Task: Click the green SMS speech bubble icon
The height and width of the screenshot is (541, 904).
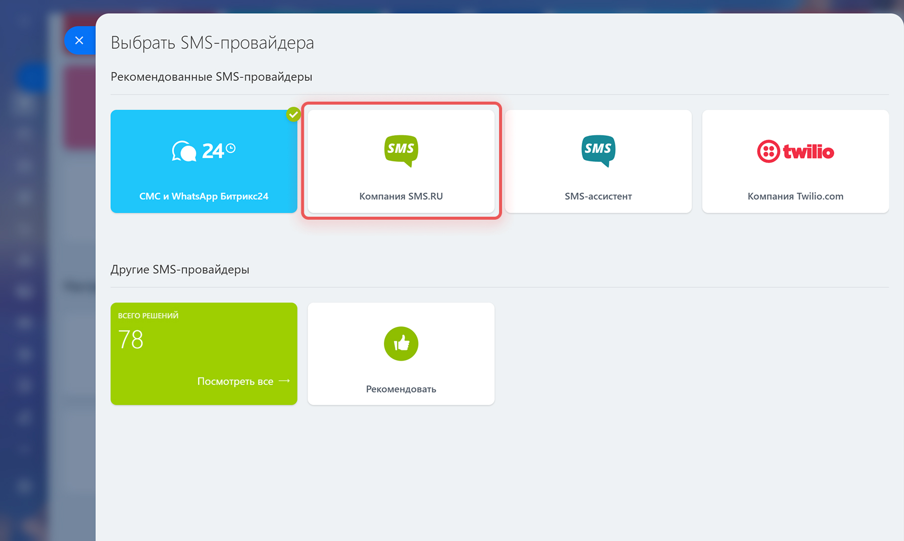Action: 401,150
